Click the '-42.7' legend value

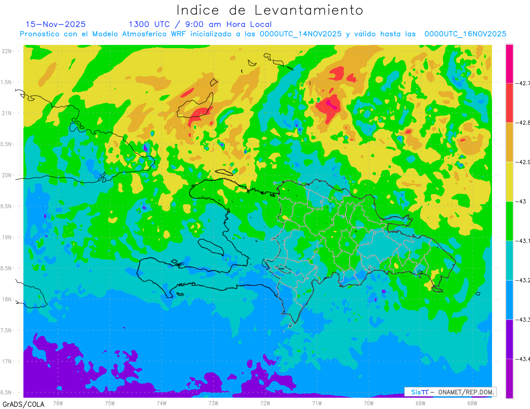tap(522, 83)
